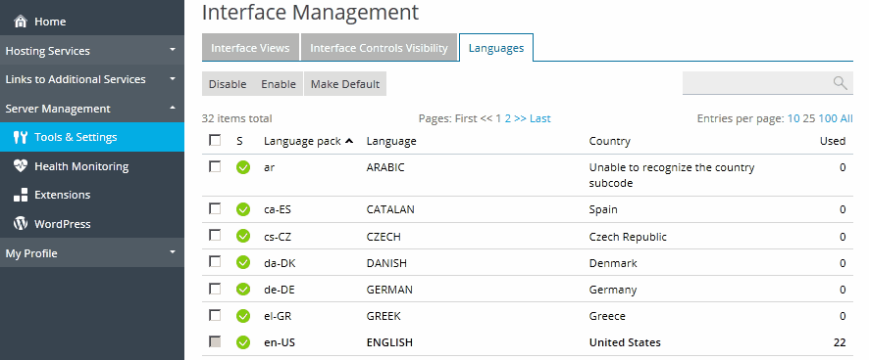Sort by the Country column header
869x360 pixels.
coord(610,141)
